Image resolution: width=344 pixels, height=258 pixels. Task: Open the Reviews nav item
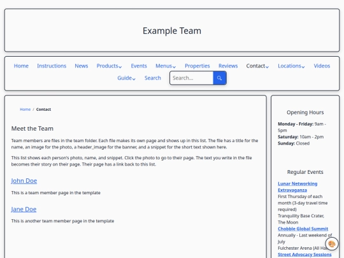pyautogui.click(x=228, y=66)
